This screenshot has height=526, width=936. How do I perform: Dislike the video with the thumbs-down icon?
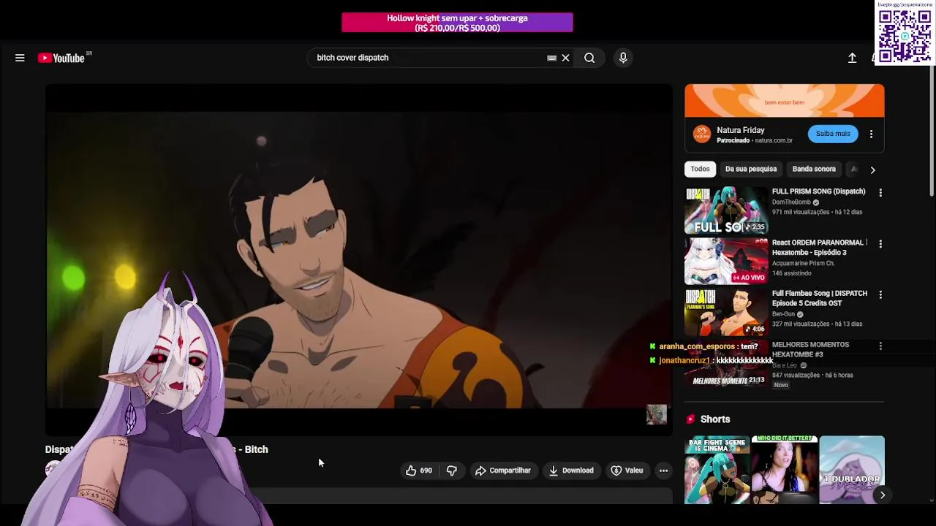(452, 470)
